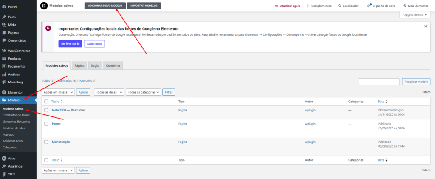Click the crown icon beside Atualizar agora

click(276, 6)
